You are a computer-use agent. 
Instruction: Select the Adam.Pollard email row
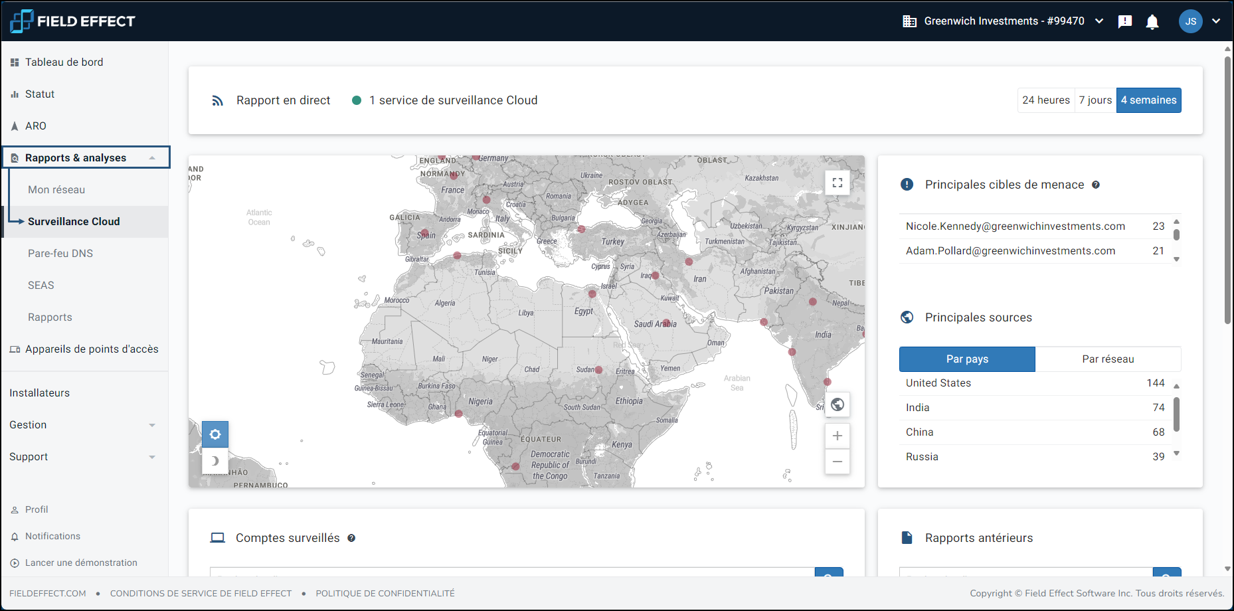(1035, 251)
